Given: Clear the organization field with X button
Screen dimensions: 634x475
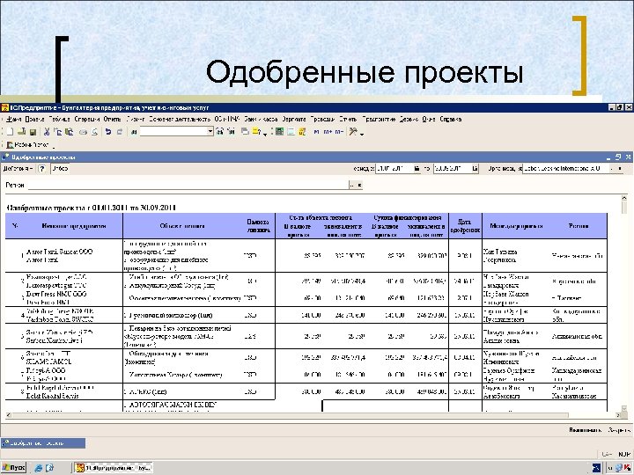Looking at the screenshot, I should pos(620,169).
